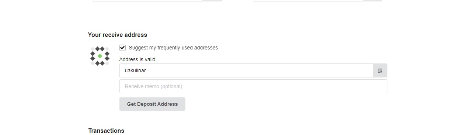This screenshot has width=474, height=135.
Task: Click Get Deposit Address button
Action: point(152,104)
